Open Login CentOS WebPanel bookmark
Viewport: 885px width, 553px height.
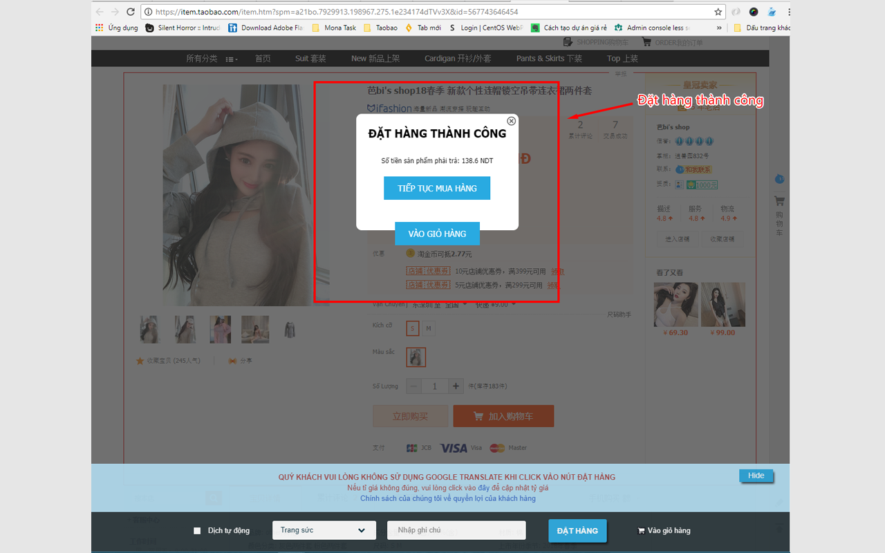pyautogui.click(x=486, y=28)
